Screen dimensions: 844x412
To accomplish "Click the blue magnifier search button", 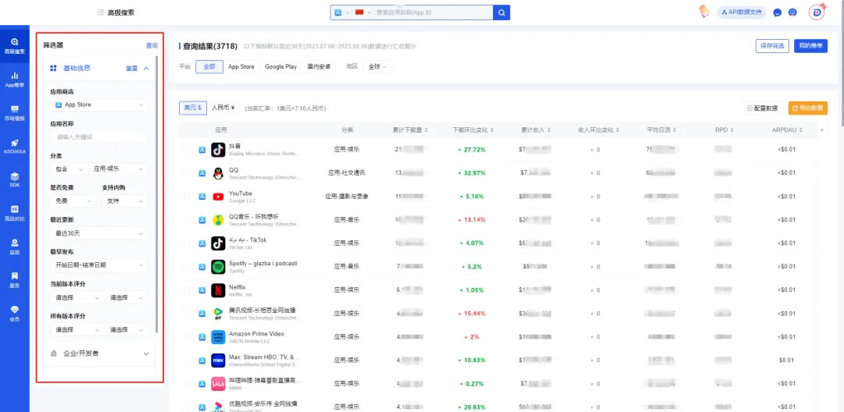I will tap(502, 12).
